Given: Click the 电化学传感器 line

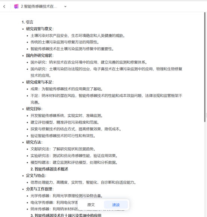Looking at the screenshot, I should tap(54, 202).
